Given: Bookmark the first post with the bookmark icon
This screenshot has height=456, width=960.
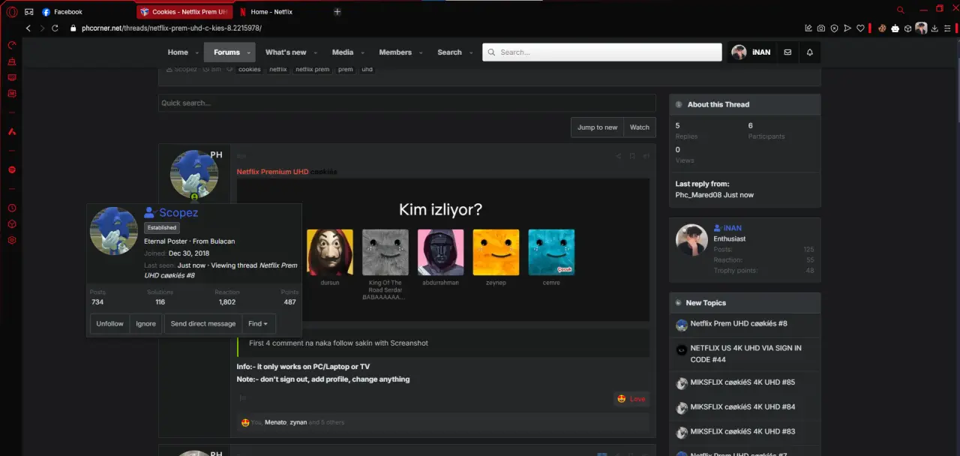Looking at the screenshot, I should (x=632, y=156).
